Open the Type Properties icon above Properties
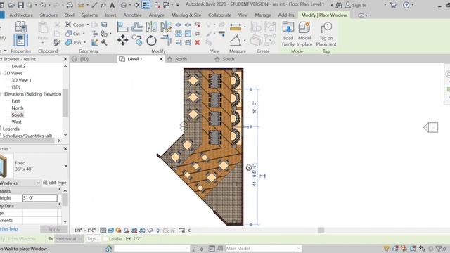The image size is (450, 253). pos(20,27)
